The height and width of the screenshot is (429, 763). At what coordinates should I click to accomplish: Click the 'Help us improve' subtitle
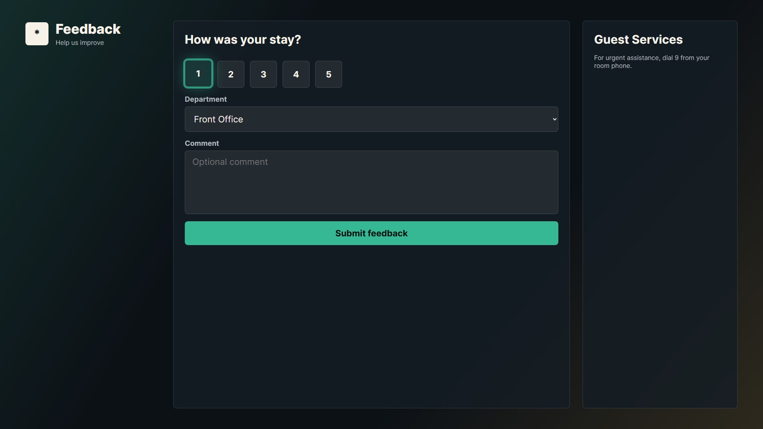coord(79,43)
